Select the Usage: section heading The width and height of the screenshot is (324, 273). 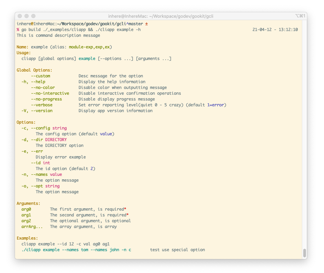point(24,52)
